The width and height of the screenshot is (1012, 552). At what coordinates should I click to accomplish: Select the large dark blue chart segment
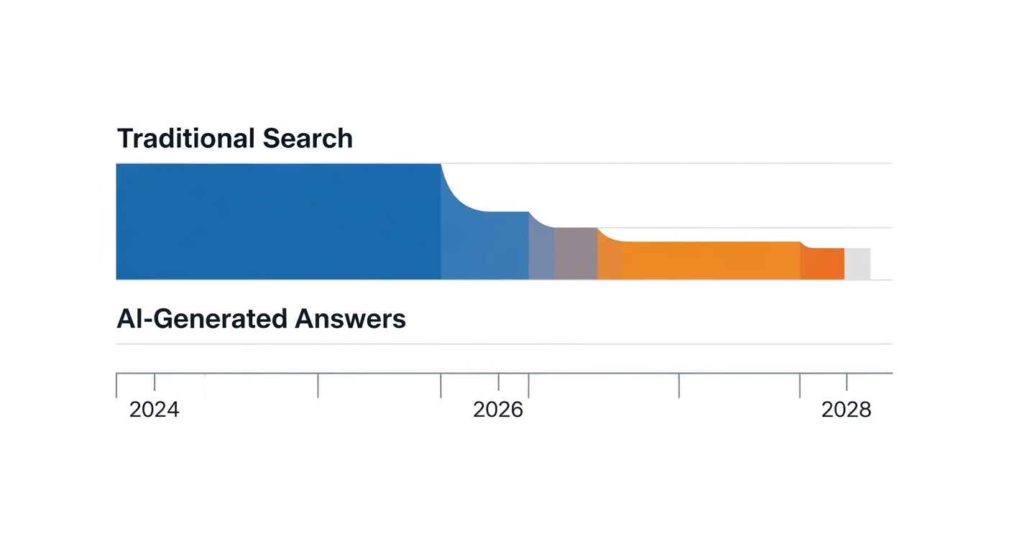(x=278, y=221)
